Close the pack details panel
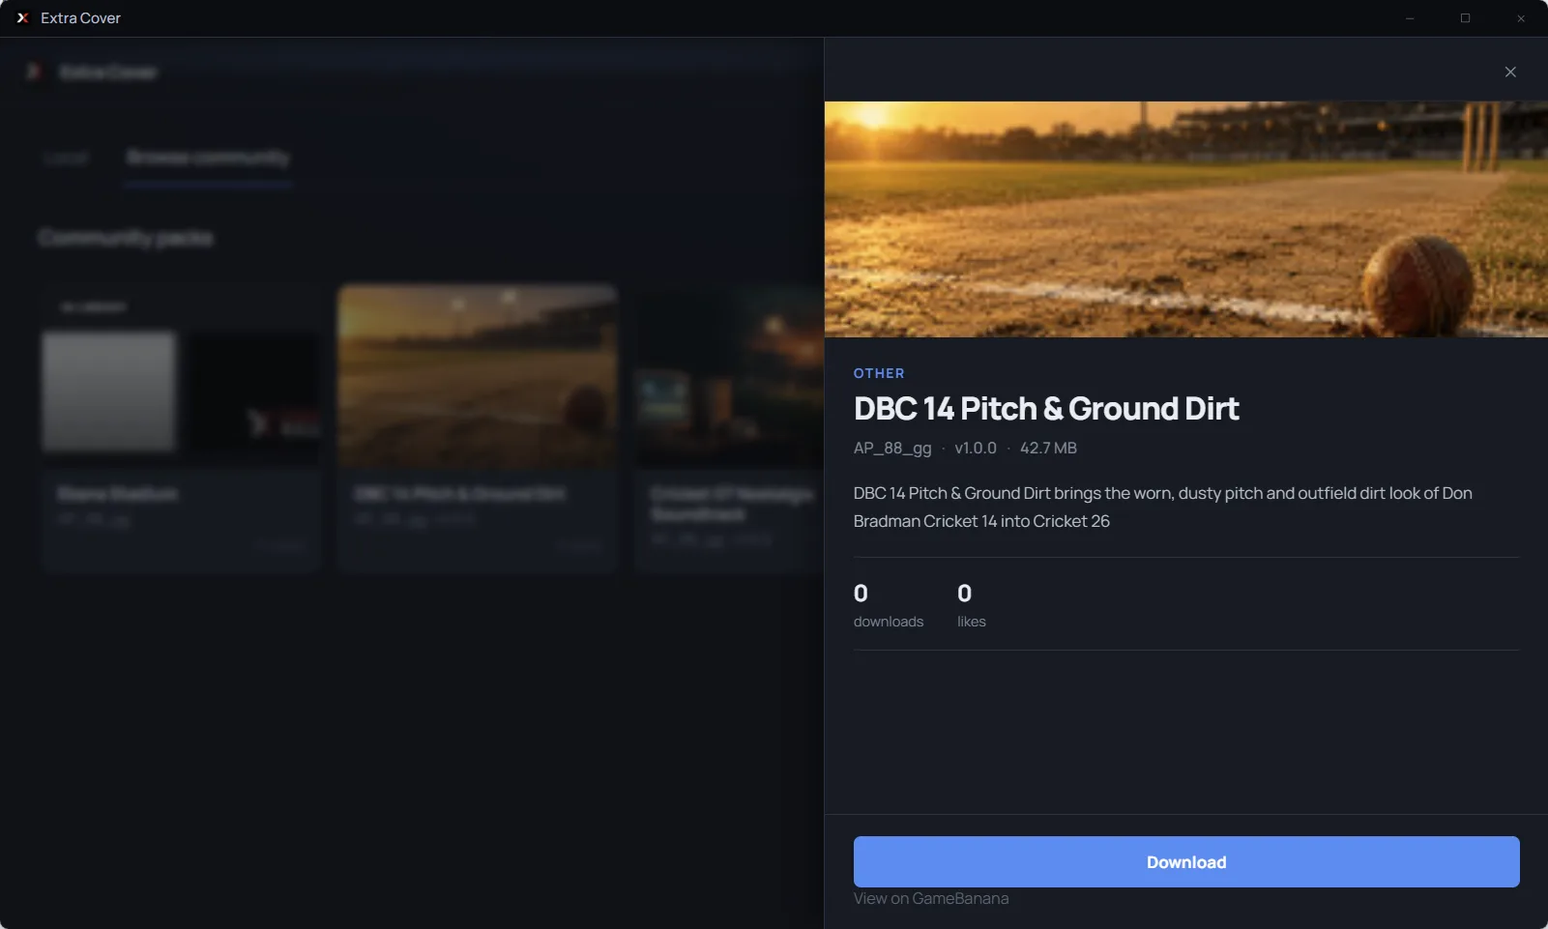 [x=1510, y=72]
